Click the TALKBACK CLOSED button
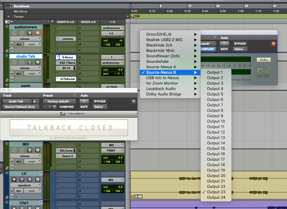Image resolution: width=287 pixels, height=209 pixels. [x=69, y=128]
